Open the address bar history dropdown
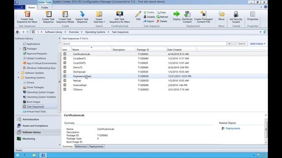This screenshot has width=282, height=158. pyautogui.click(x=260, y=32)
